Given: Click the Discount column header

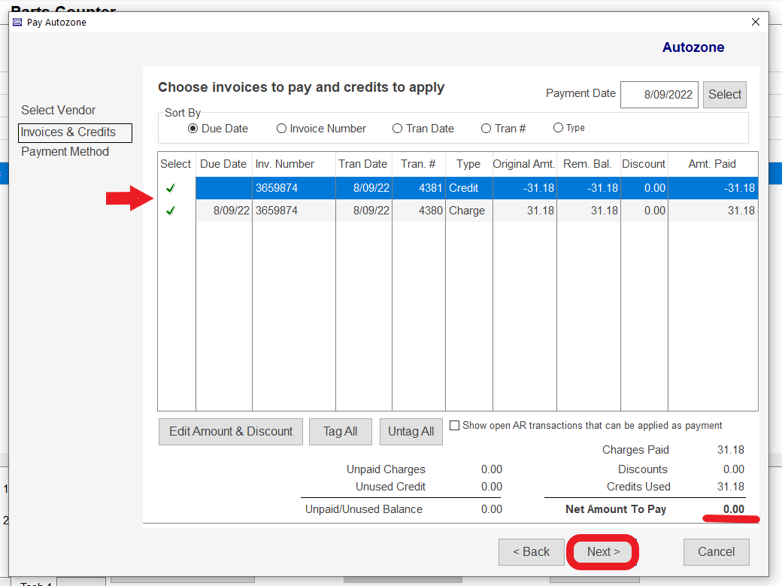Looking at the screenshot, I should (644, 164).
